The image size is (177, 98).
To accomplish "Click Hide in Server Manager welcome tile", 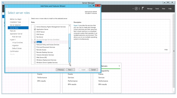I will 166,50.
